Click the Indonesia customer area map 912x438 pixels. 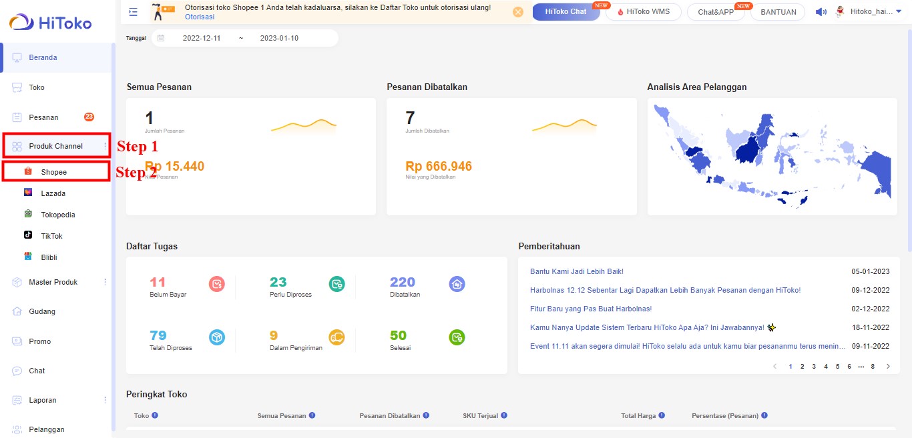pos(772,155)
